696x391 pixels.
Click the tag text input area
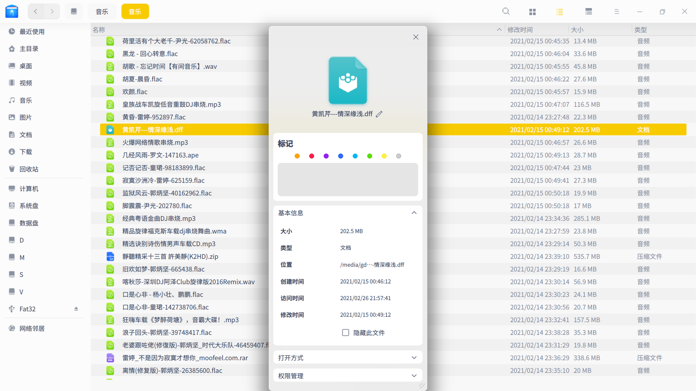(x=347, y=180)
